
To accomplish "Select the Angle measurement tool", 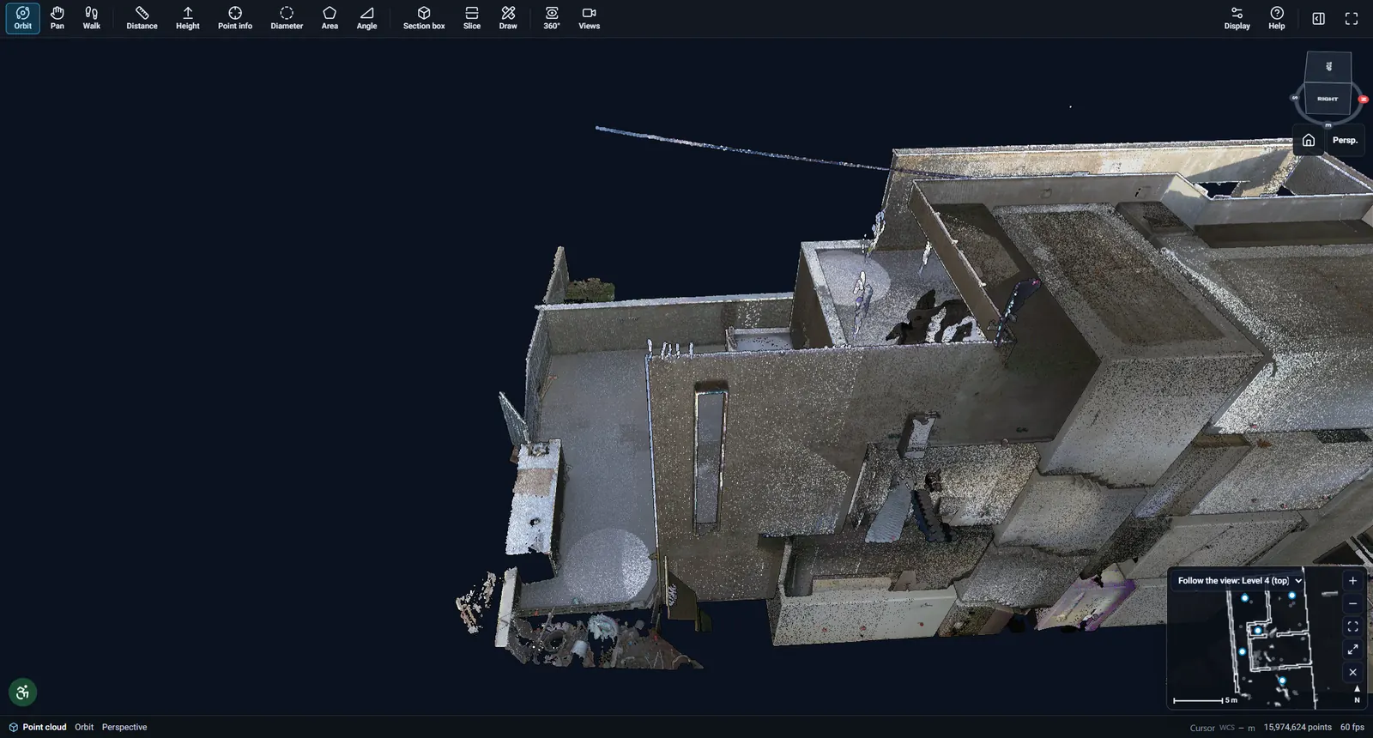I will click(366, 18).
